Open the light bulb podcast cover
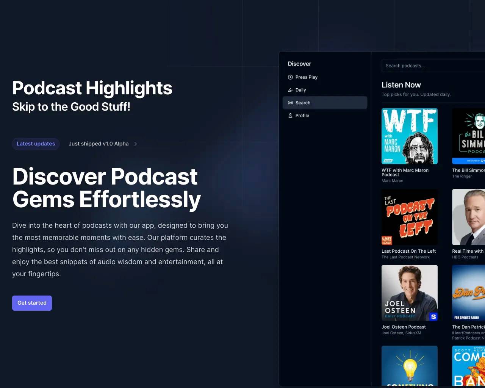Image resolution: width=485 pixels, height=388 pixels. point(410,366)
